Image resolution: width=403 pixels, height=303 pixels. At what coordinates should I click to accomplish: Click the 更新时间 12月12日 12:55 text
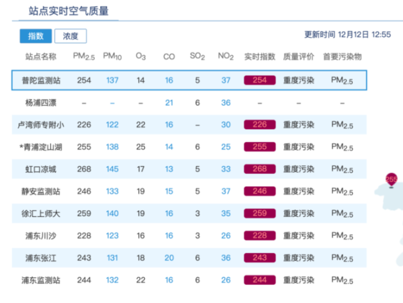(x=347, y=34)
